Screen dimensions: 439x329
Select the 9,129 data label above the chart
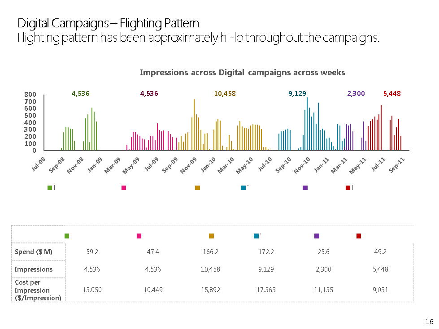tap(297, 94)
